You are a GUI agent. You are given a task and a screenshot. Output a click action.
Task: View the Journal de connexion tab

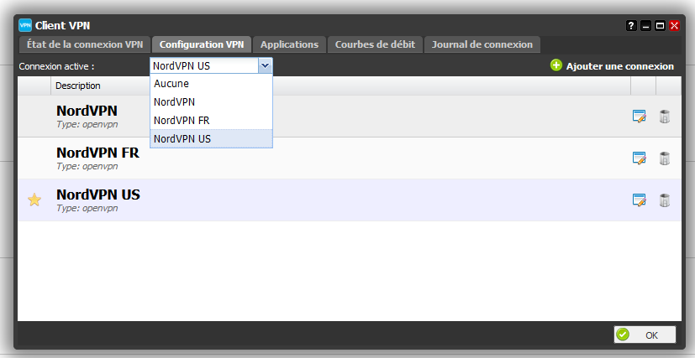pyautogui.click(x=482, y=44)
